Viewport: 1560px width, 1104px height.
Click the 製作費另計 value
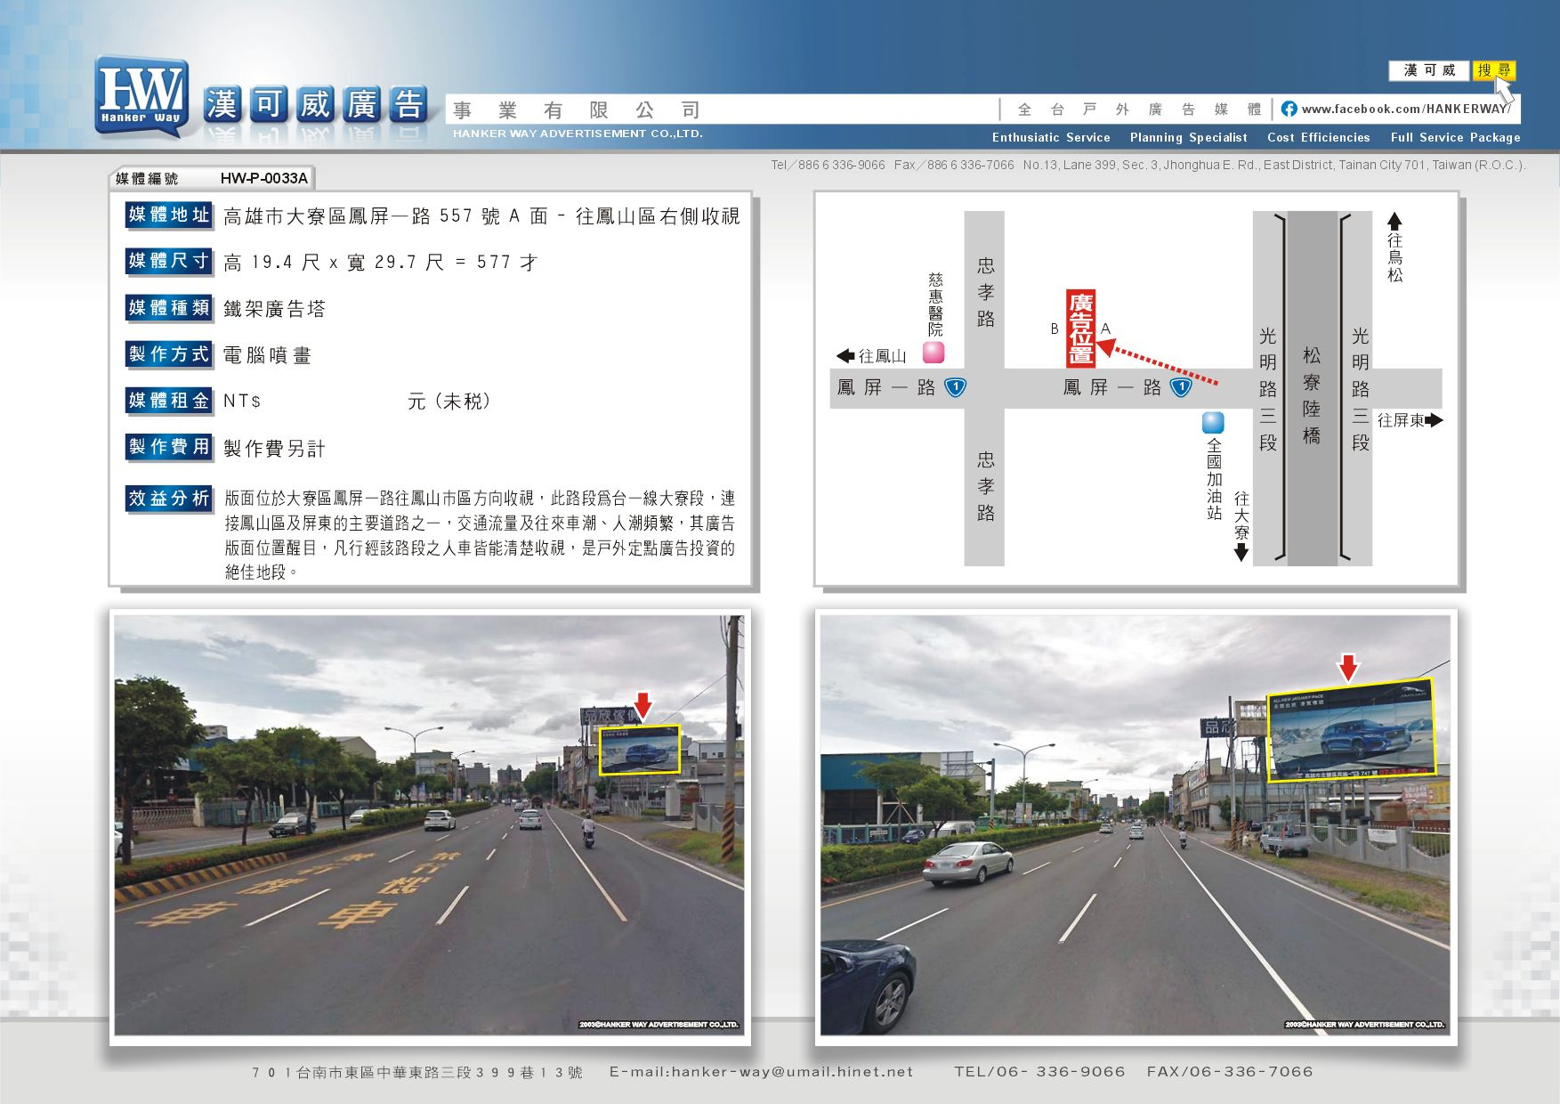click(274, 449)
